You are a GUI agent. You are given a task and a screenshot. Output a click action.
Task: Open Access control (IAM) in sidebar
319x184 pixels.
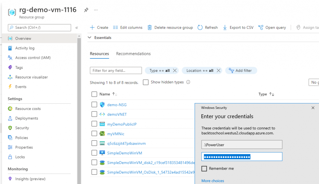pyautogui.click(x=33, y=58)
